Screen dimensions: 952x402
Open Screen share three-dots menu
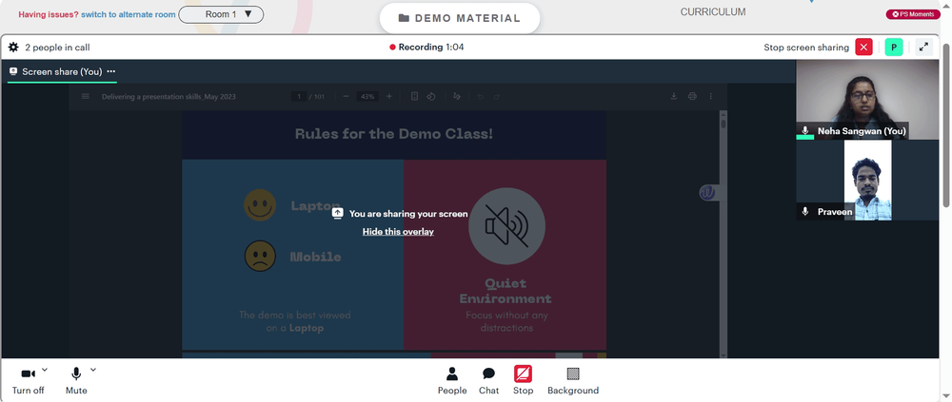tap(111, 71)
